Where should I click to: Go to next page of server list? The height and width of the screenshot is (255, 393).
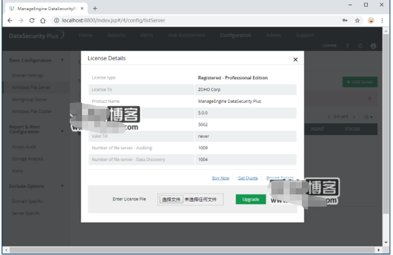tap(354, 117)
